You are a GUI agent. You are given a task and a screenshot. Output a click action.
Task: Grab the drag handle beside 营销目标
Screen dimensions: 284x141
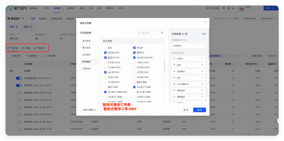[x=174, y=90]
